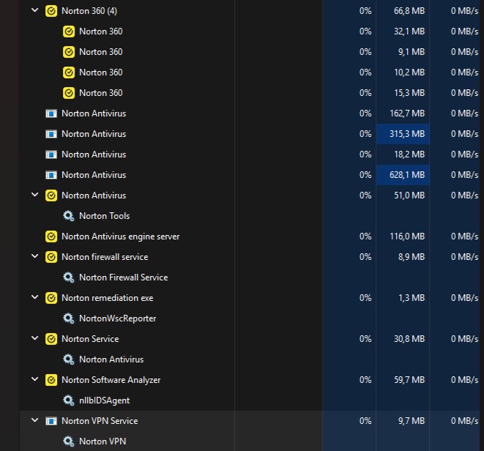Select the Norton Firewall Service child entry
Image resolution: width=484 pixels, height=451 pixels.
coord(124,277)
